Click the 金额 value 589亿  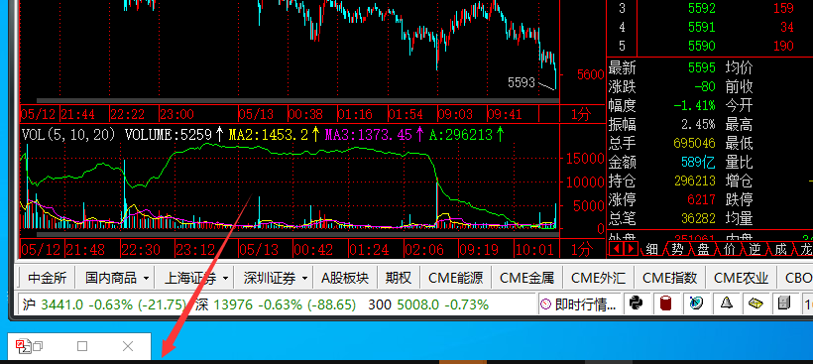(x=698, y=163)
